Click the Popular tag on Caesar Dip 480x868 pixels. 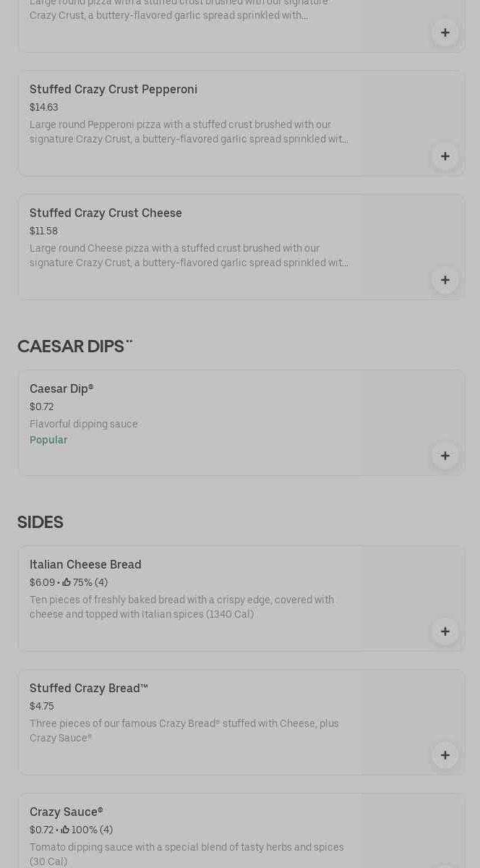pos(48,441)
